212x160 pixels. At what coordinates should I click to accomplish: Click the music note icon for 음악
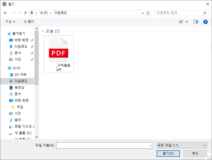(x=11, y=120)
